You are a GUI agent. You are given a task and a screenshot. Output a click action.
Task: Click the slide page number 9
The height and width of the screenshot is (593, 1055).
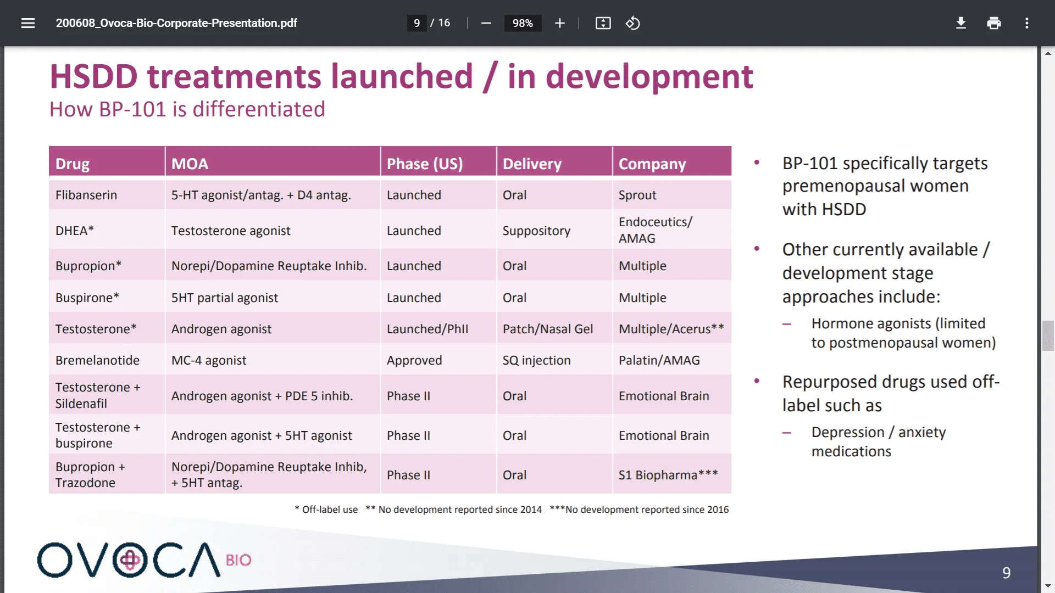1006,573
